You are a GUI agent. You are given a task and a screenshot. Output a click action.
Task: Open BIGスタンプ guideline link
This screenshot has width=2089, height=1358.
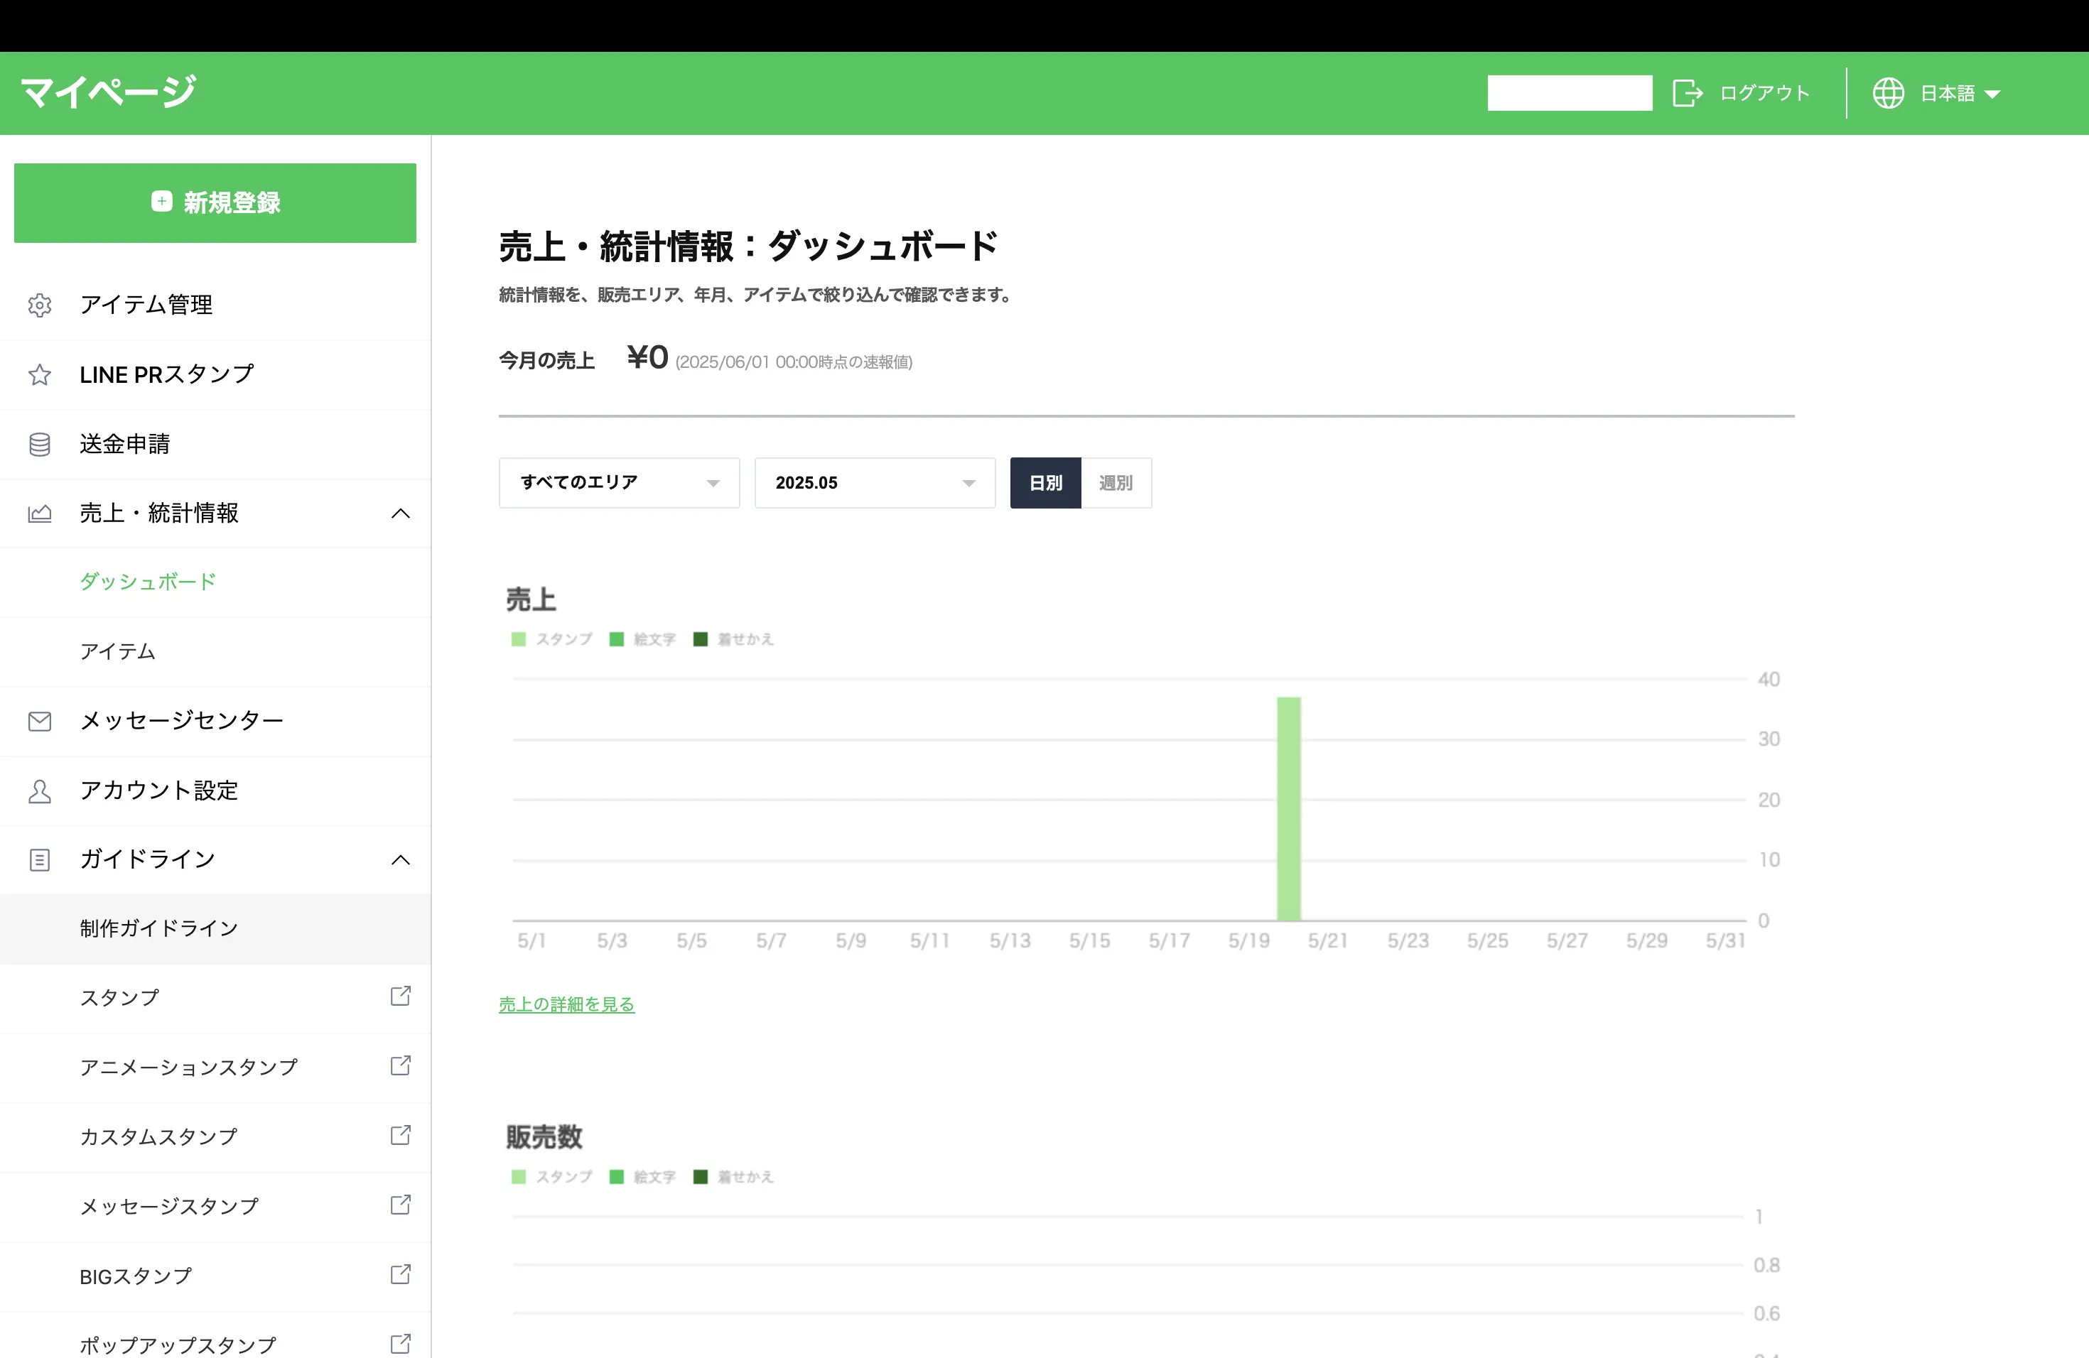tap(215, 1276)
